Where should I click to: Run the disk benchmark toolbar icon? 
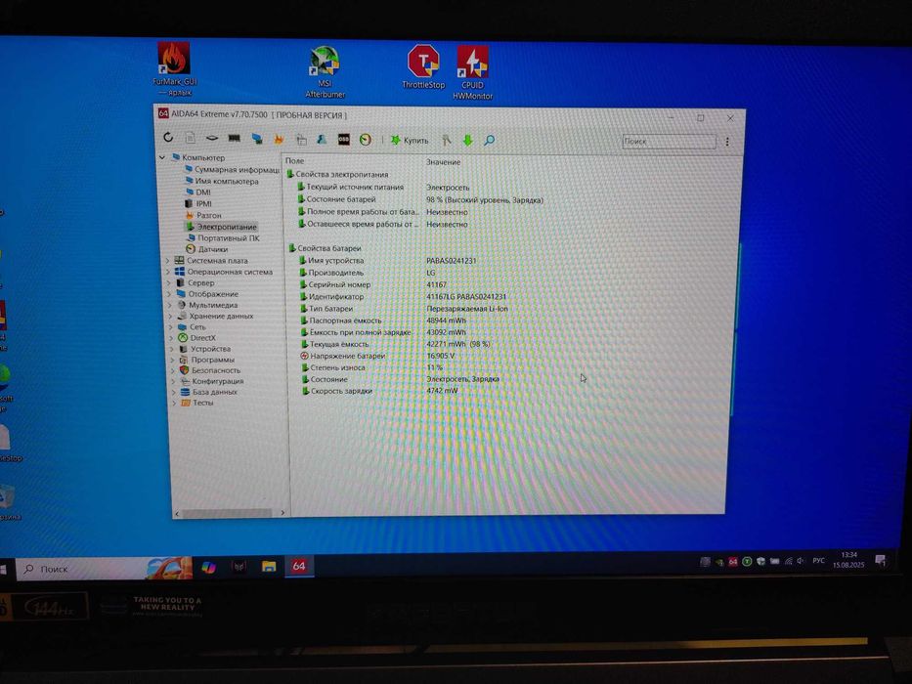[212, 138]
